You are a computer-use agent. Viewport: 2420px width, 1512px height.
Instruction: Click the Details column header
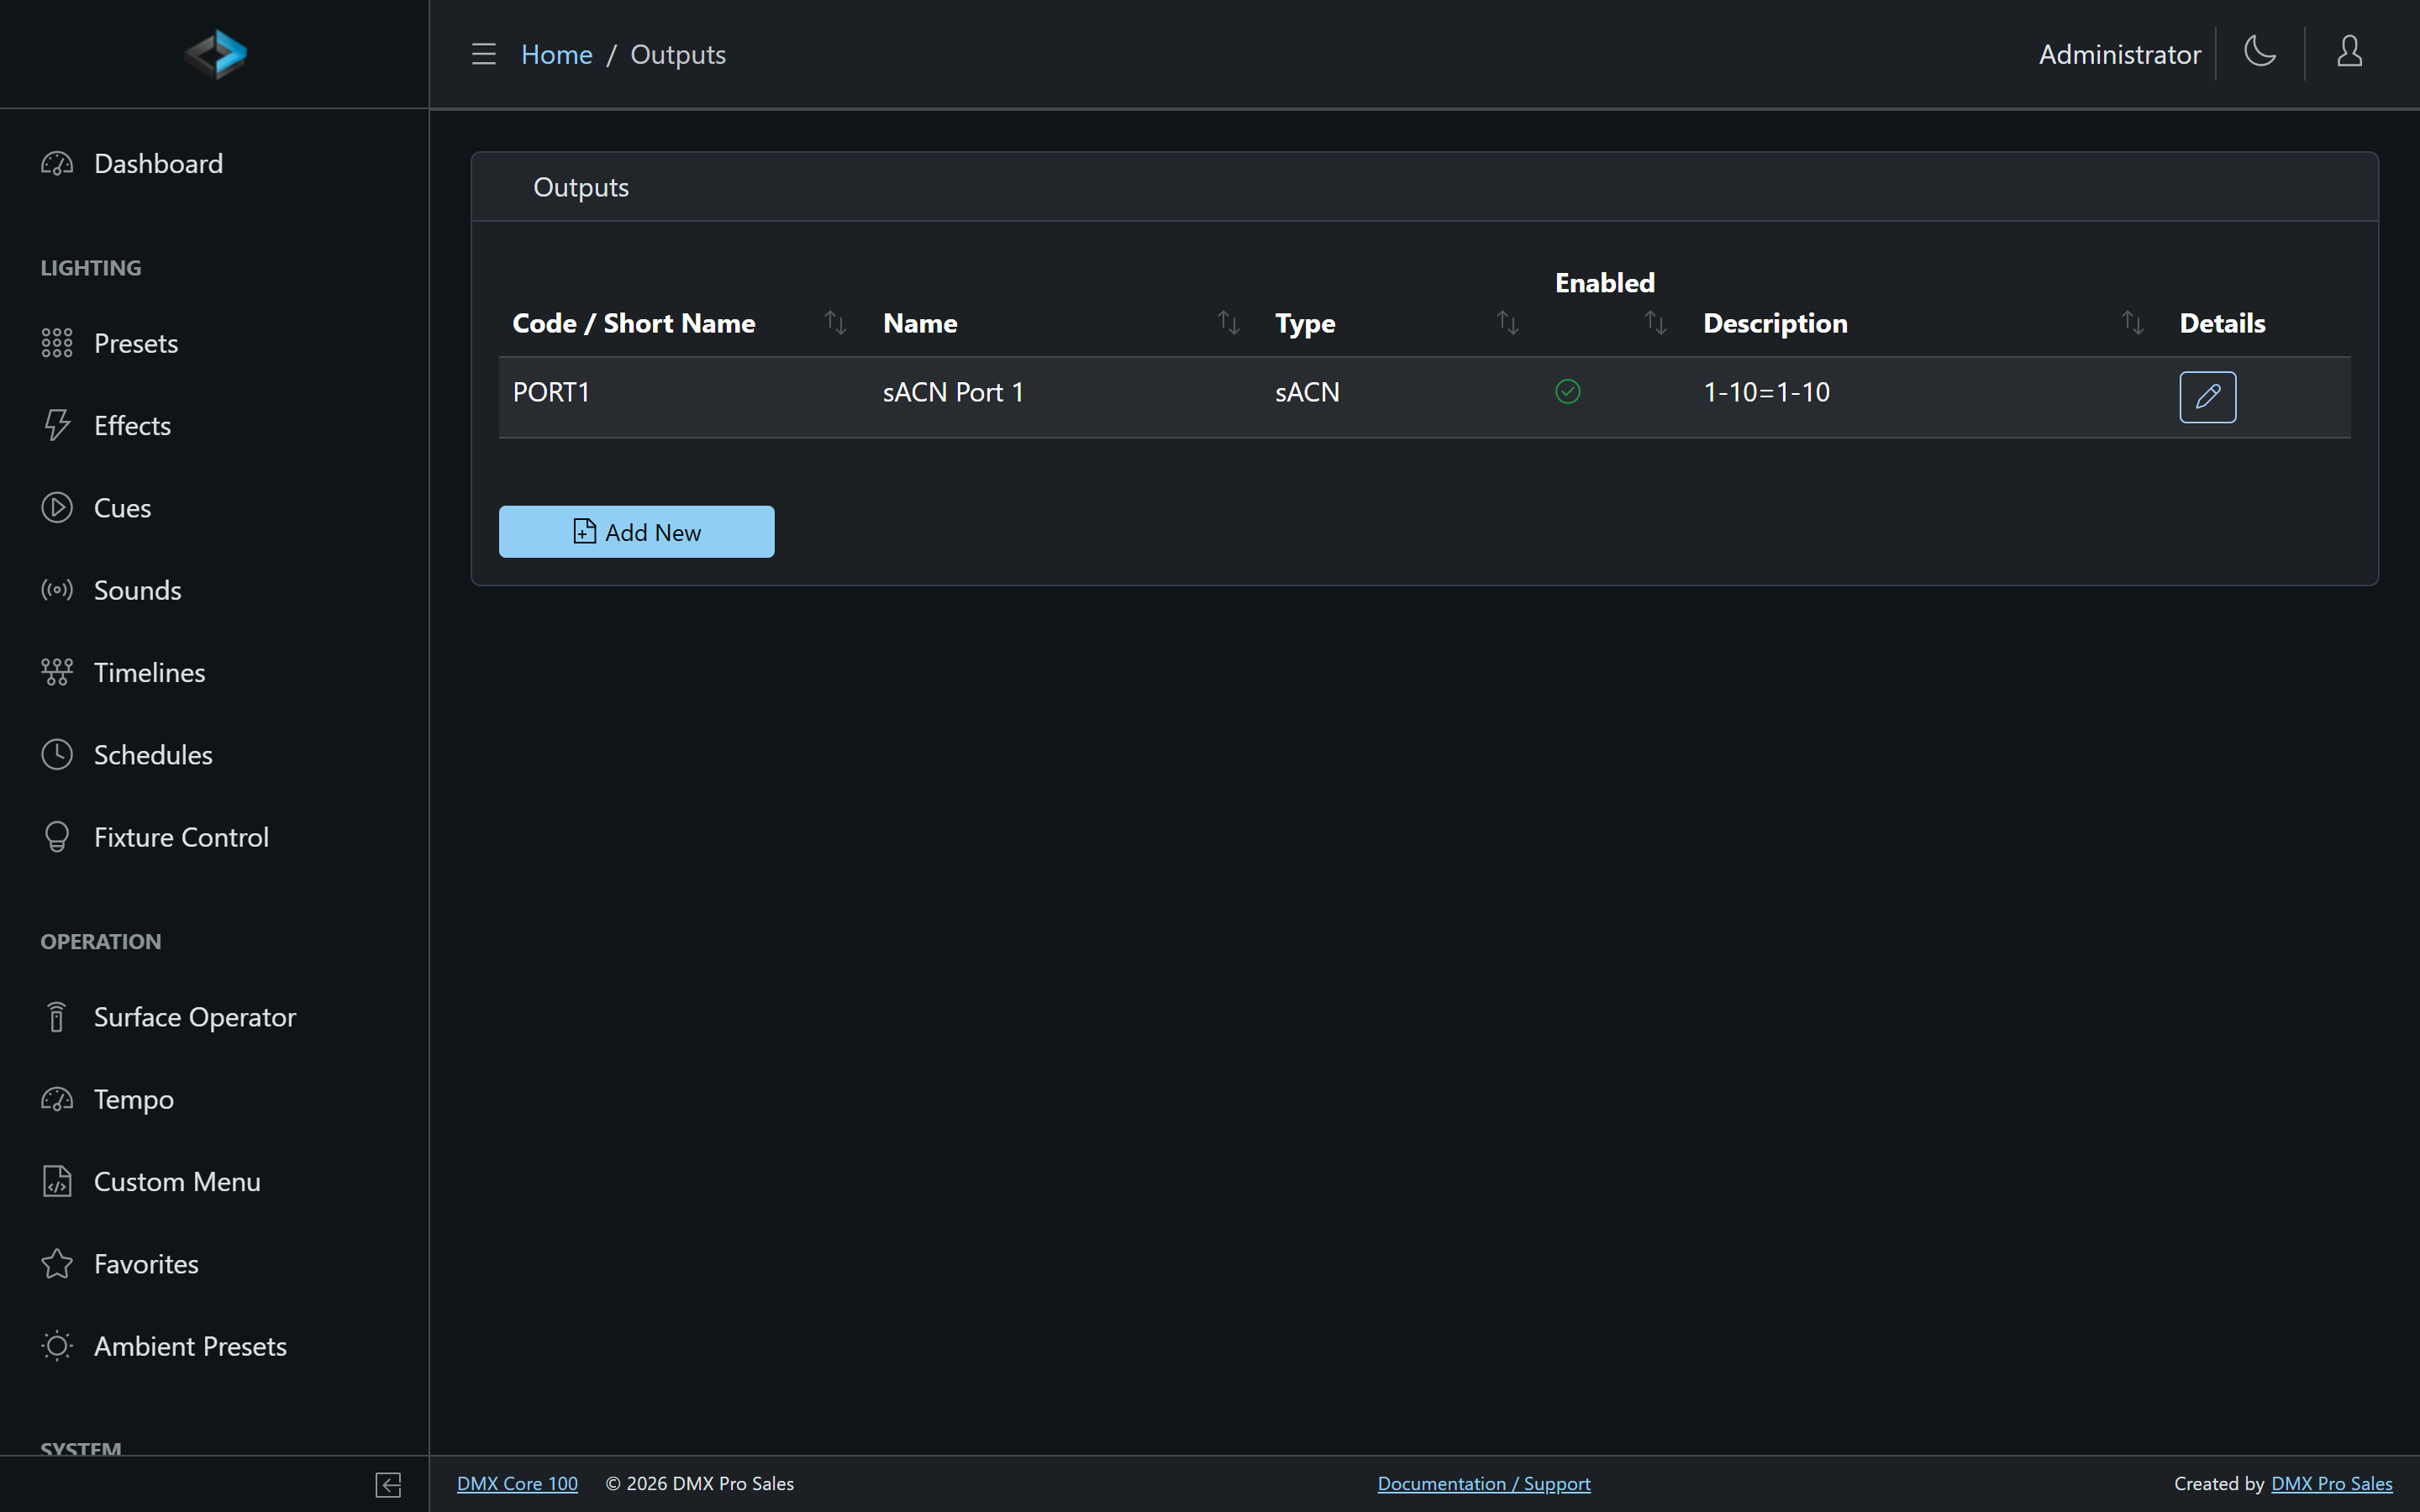(x=2222, y=323)
